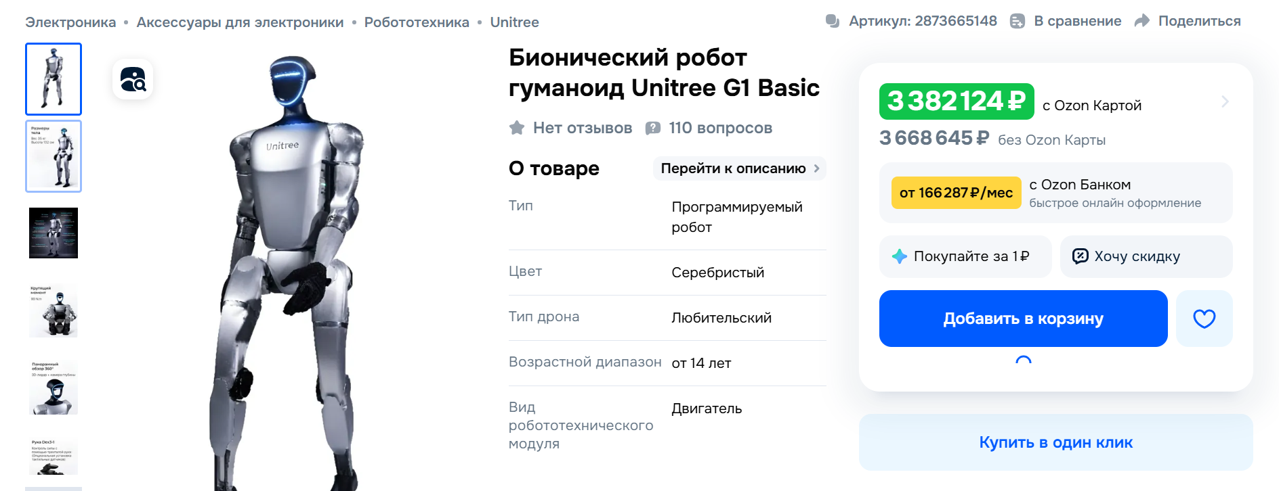This screenshot has height=491, width=1279.
Task: Select the dark third product thumbnail
Action: click(x=54, y=233)
